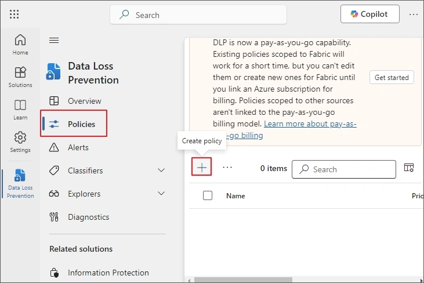Image resolution: width=424 pixels, height=283 pixels.
Task: Open Solutions in left rail
Action: [x=20, y=77]
